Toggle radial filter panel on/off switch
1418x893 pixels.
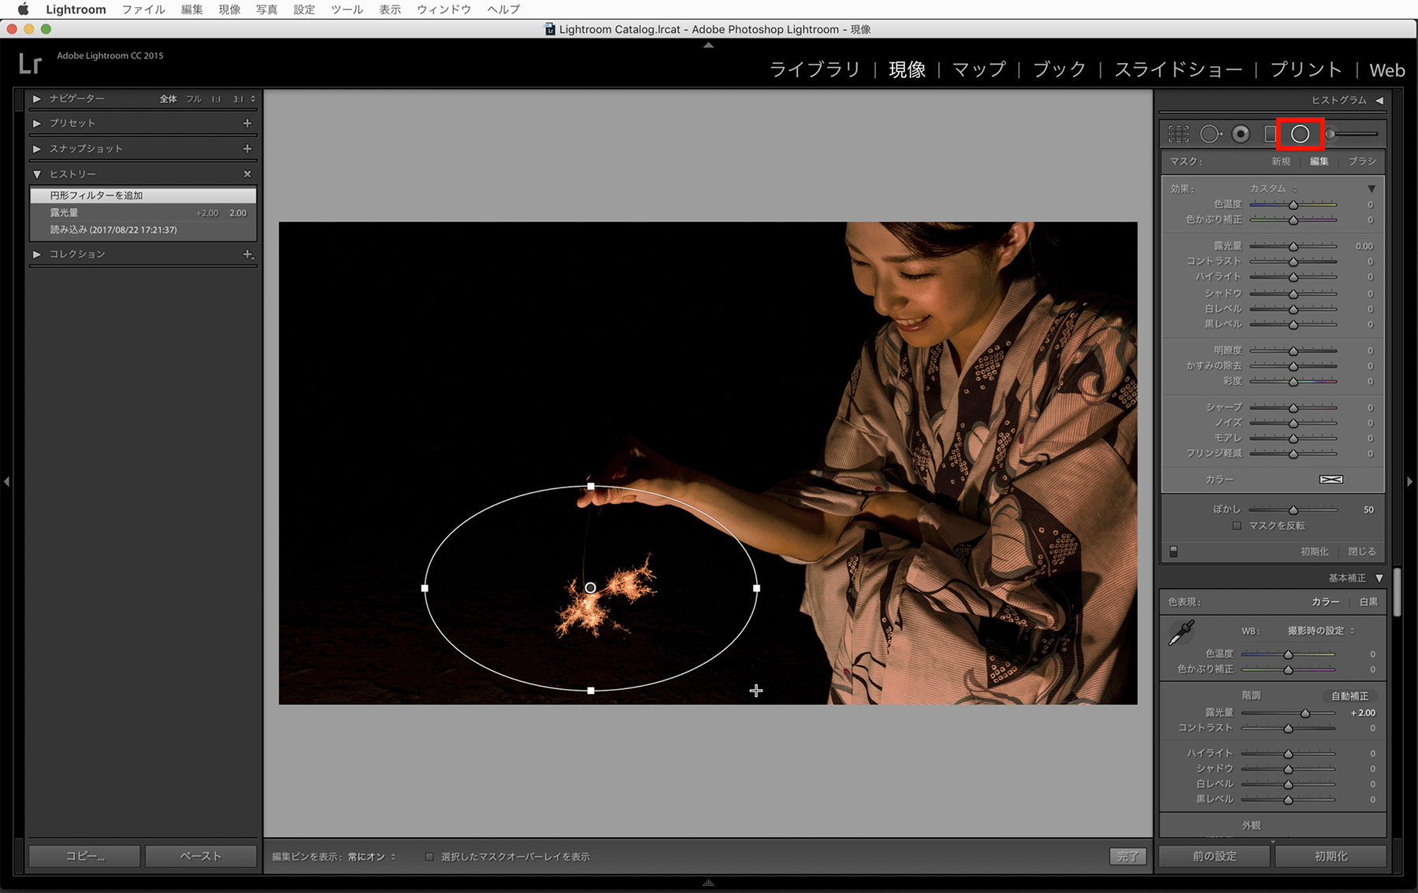(1174, 551)
